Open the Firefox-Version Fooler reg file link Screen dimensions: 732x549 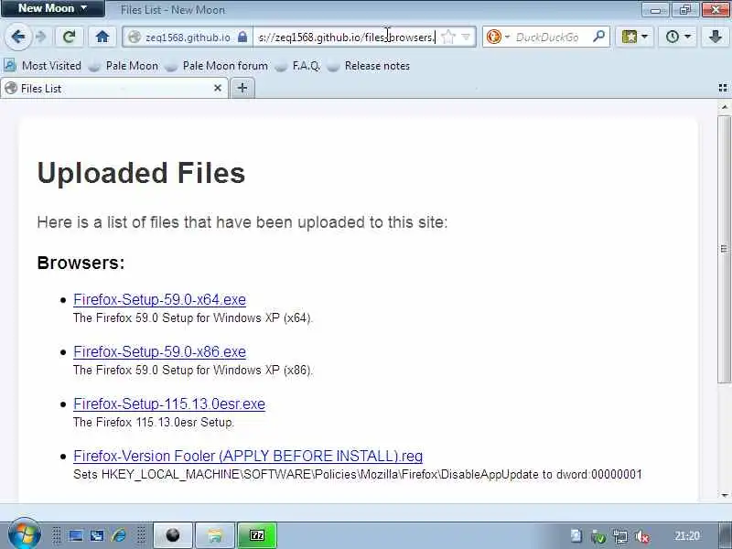pyautogui.click(x=248, y=456)
